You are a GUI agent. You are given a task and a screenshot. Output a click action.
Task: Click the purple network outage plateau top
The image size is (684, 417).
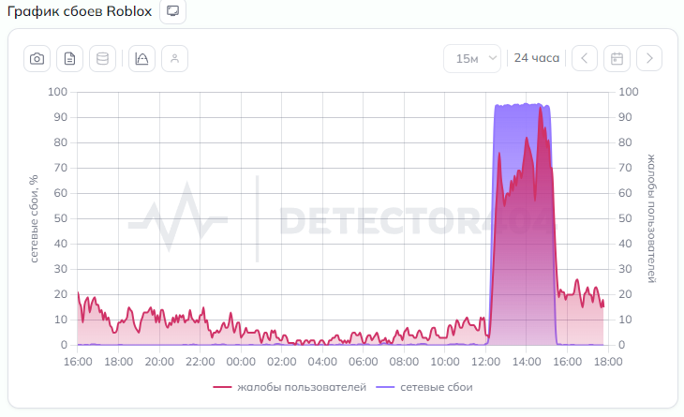click(522, 105)
